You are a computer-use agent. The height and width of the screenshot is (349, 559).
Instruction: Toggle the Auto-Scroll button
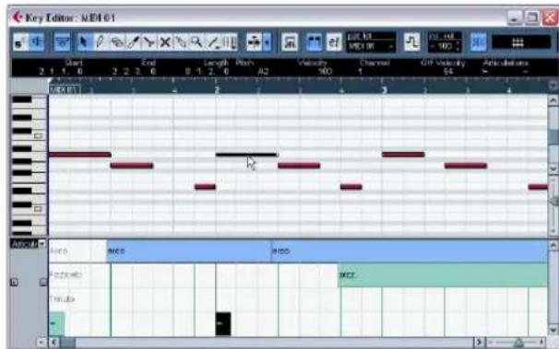tap(254, 42)
